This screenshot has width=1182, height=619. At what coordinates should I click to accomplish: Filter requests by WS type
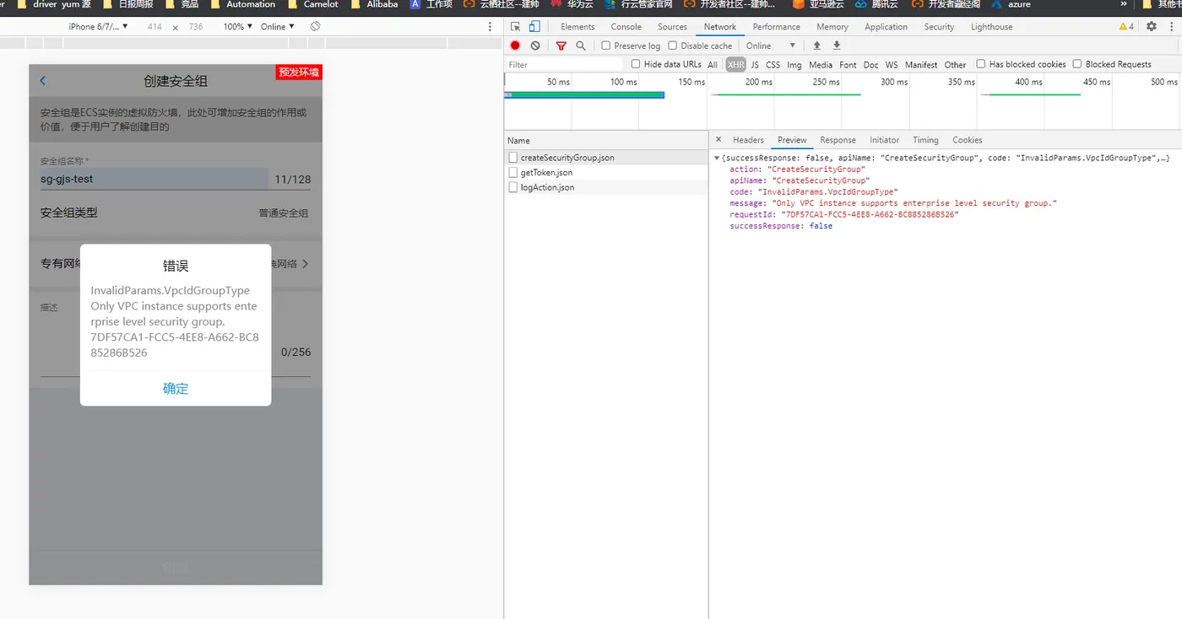[x=892, y=64]
